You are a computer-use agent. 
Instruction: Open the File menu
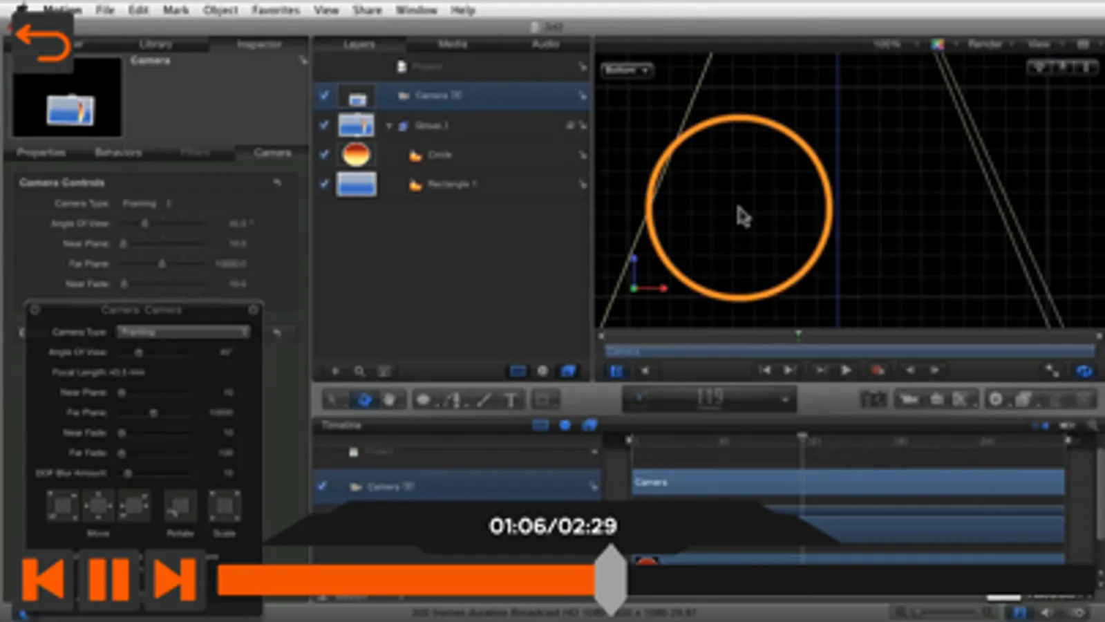pos(105,10)
